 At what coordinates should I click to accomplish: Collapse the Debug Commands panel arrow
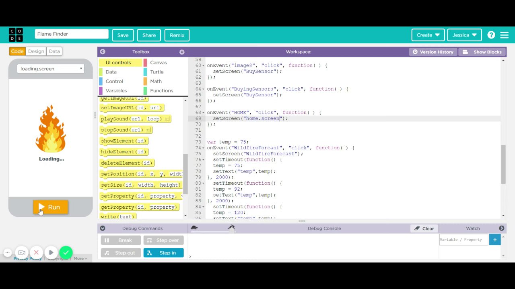(x=103, y=228)
